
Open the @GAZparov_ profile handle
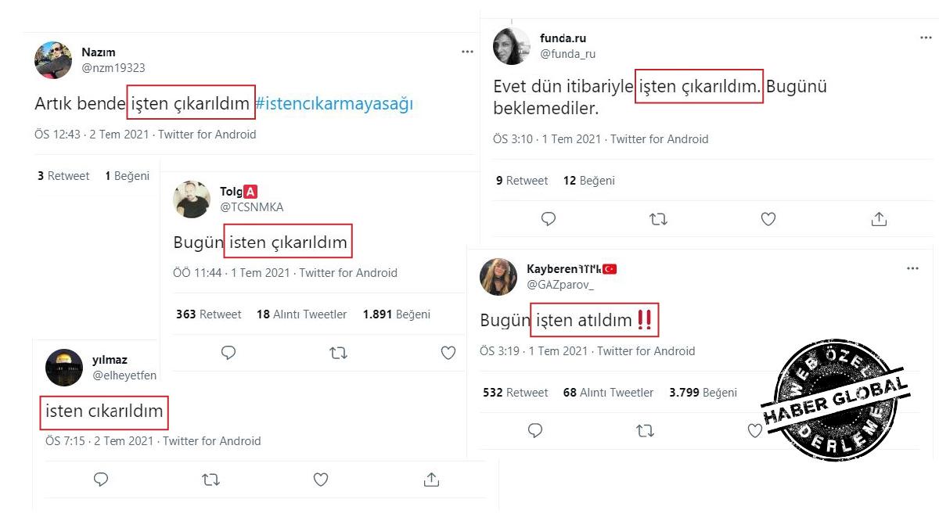[560, 285]
